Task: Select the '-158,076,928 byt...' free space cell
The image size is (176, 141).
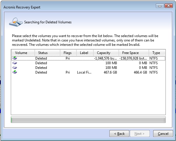Action: point(133,58)
